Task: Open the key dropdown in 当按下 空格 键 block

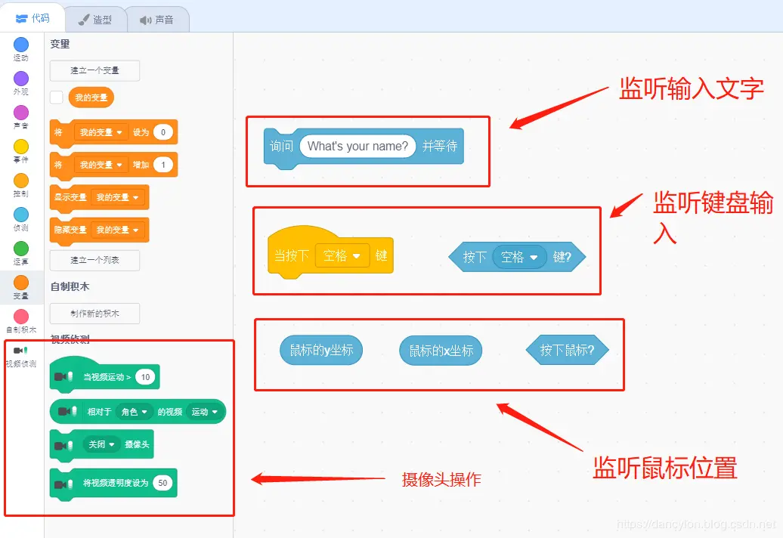Action: 343,255
